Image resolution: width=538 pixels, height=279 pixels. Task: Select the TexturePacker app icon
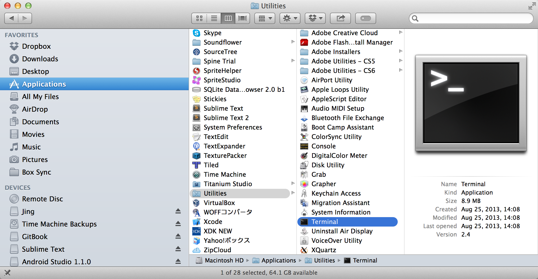pyautogui.click(x=196, y=155)
